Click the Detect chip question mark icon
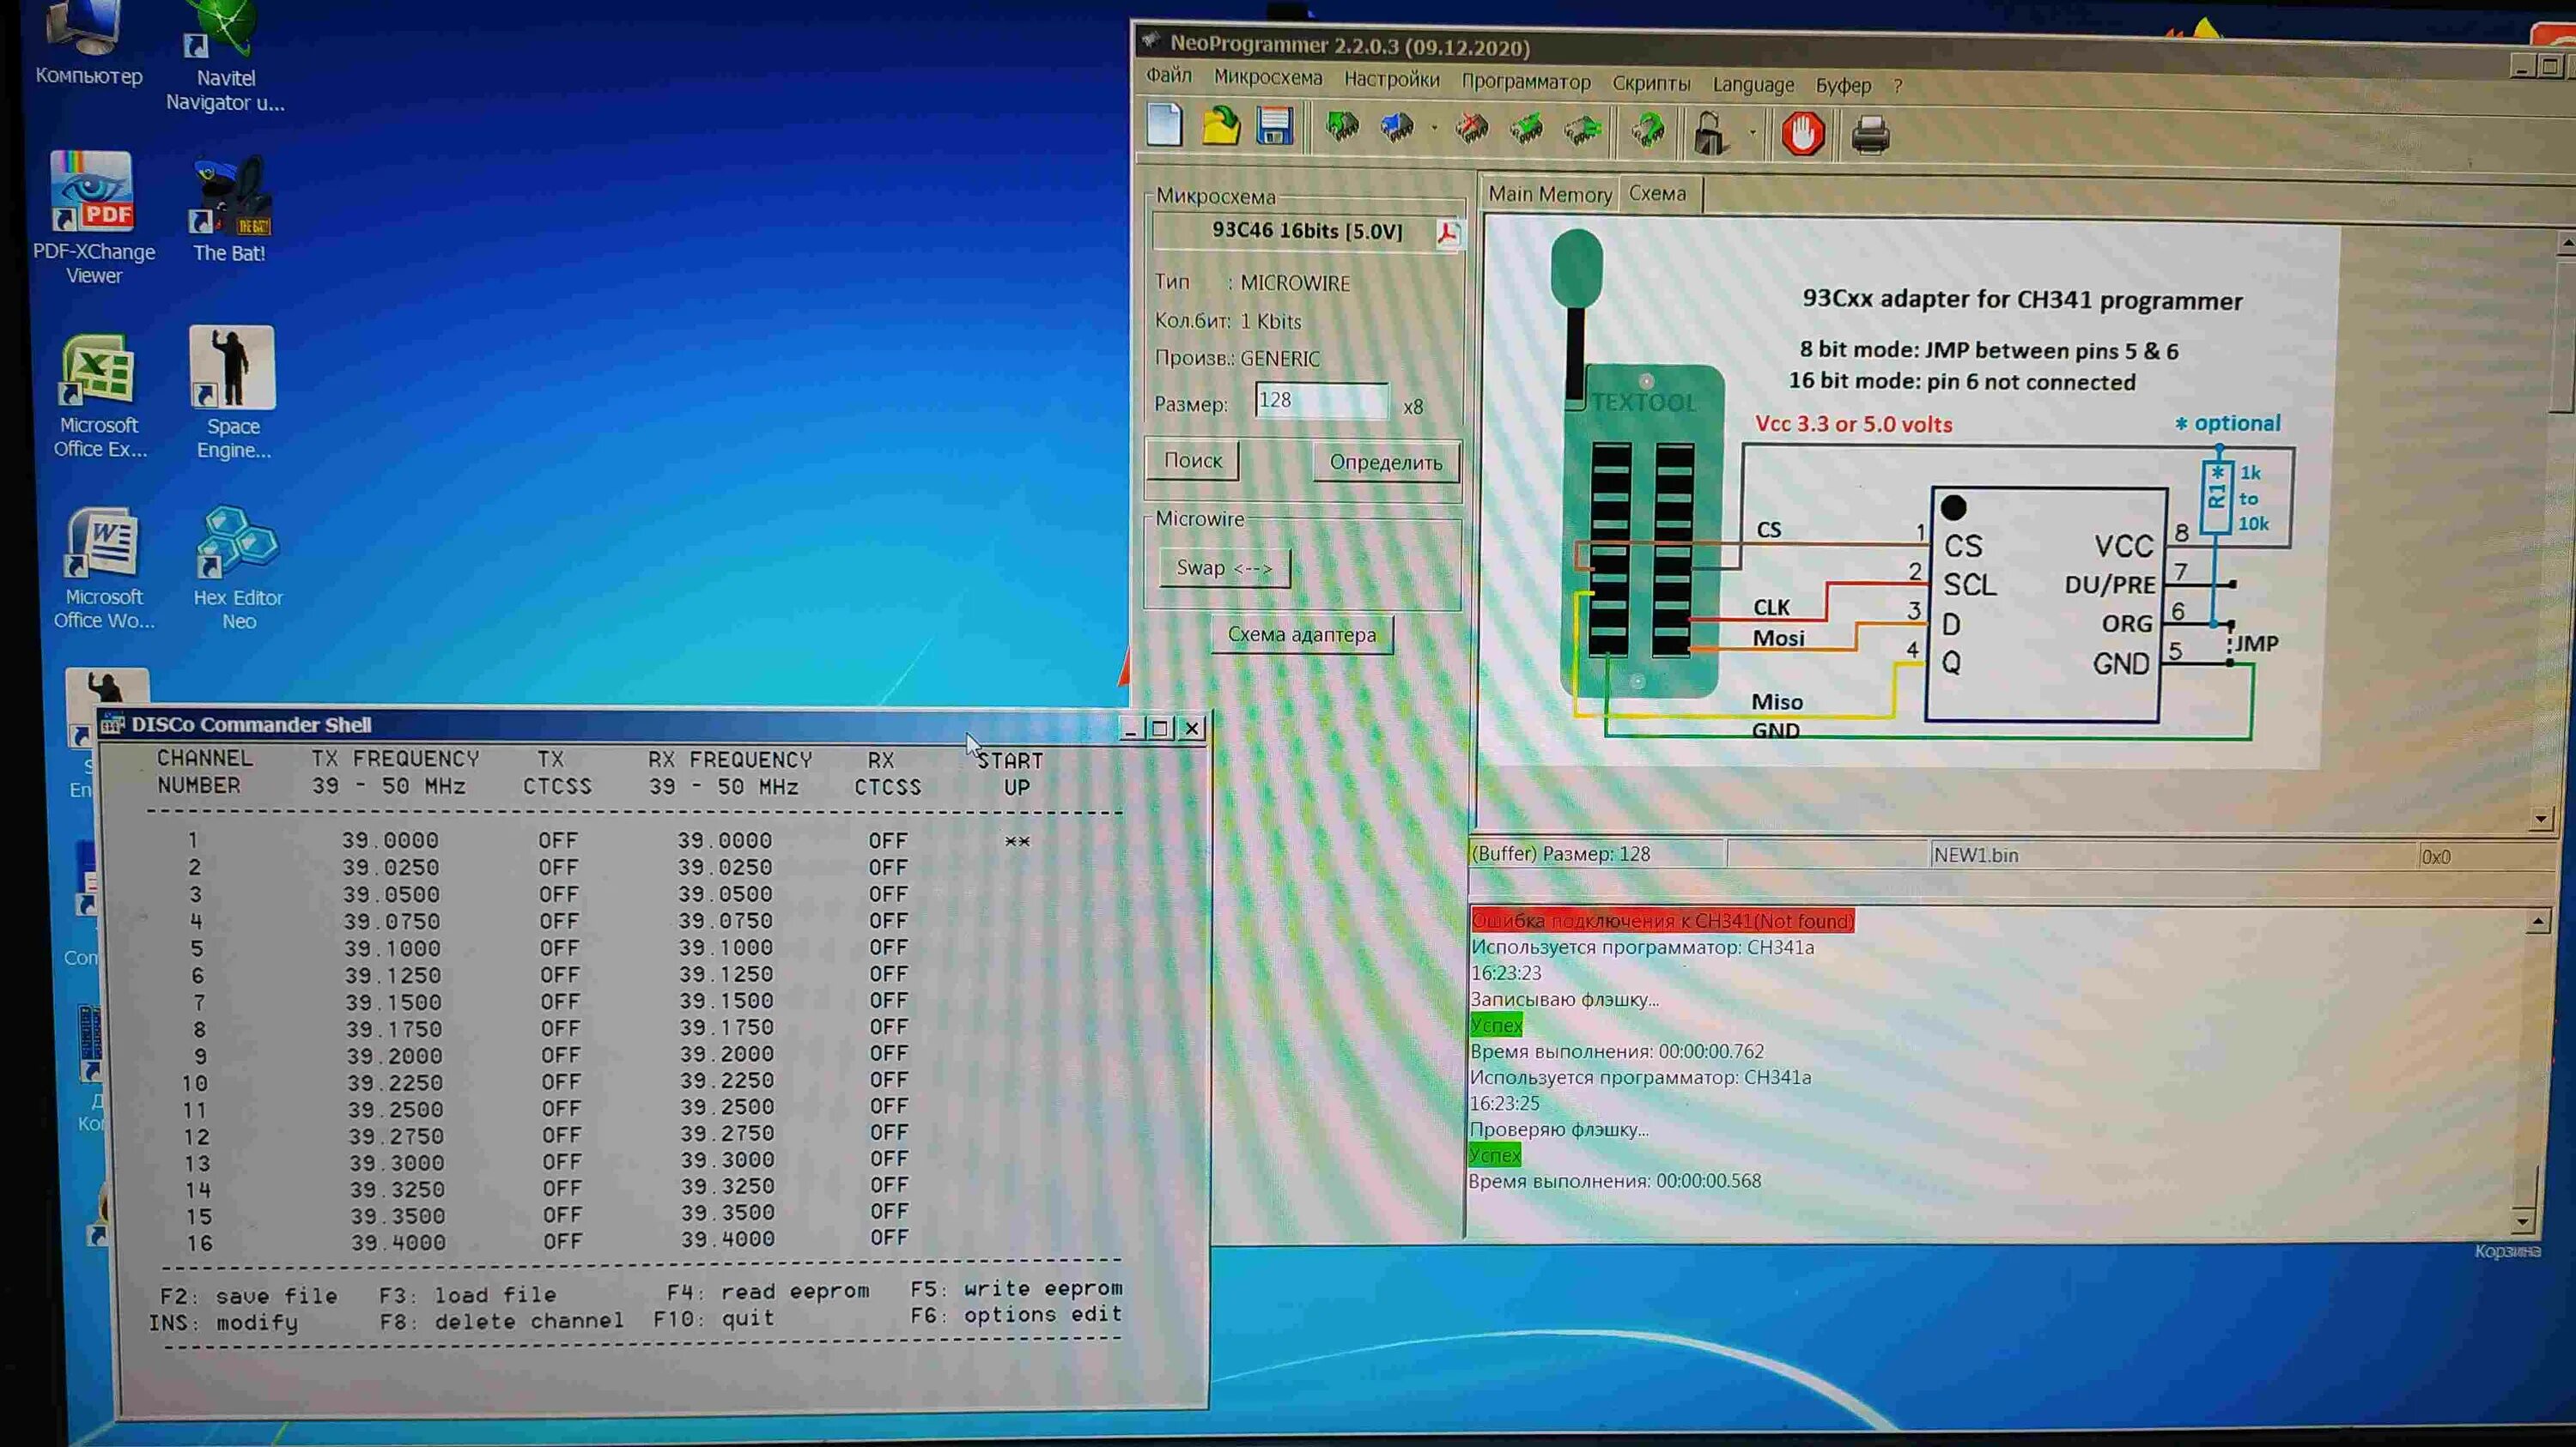The height and width of the screenshot is (1447, 2576). 1647,131
